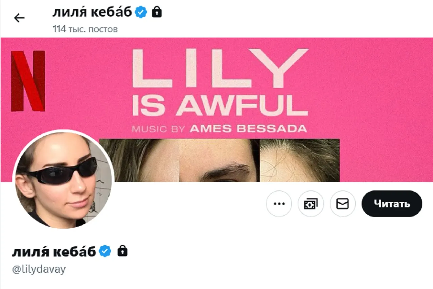The height and width of the screenshot is (289, 433).
Task: Click the verified badge in the top header
Action: pos(141,13)
